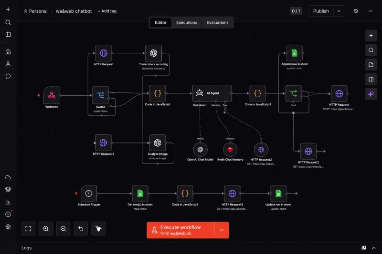The height and width of the screenshot is (254, 382).
Task: Open the Logs panel header
Action: pos(27,248)
